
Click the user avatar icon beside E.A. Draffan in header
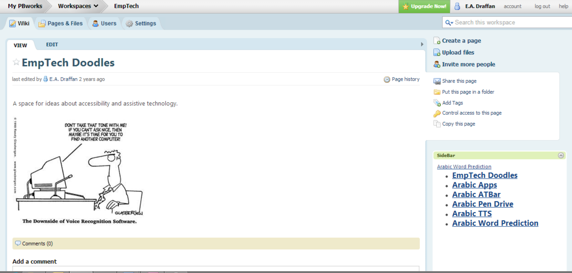457,6
